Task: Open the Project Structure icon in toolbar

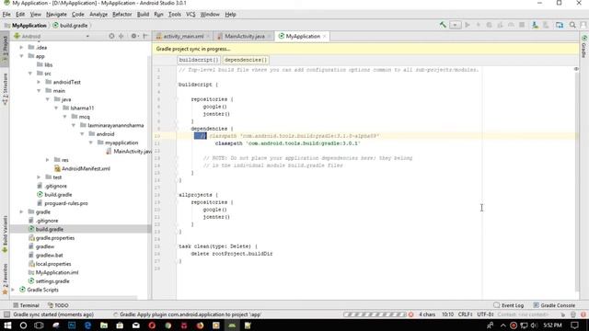Action: coord(560,25)
